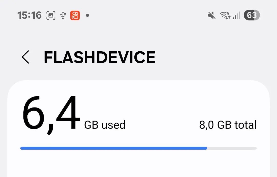The height and width of the screenshot is (177, 277).
Task: Click the blue used portion of storage bar
Action: (x=113, y=148)
